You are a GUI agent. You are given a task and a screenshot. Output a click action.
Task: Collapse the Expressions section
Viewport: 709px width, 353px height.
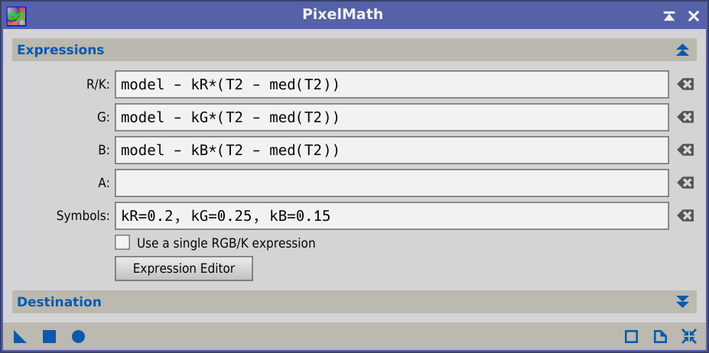click(x=682, y=50)
